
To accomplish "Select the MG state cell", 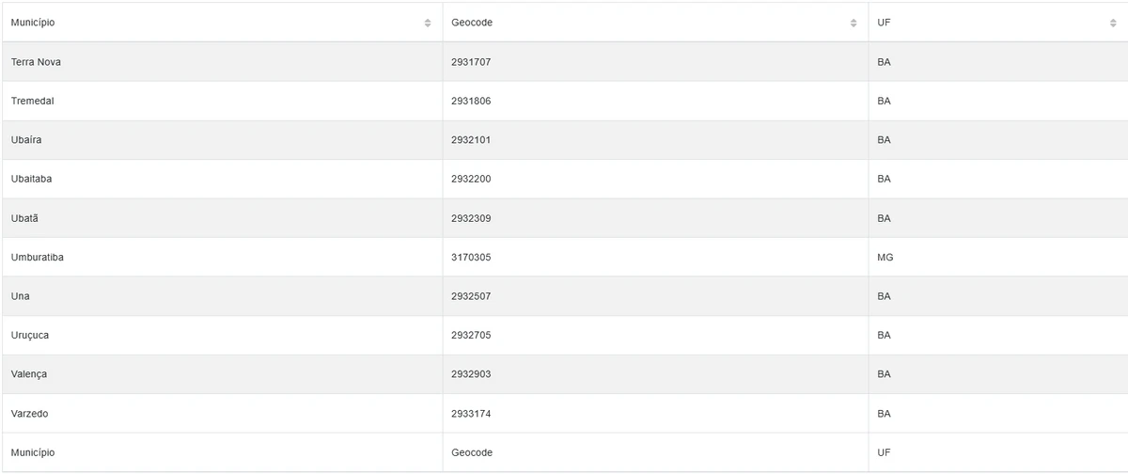I will click(x=884, y=257).
